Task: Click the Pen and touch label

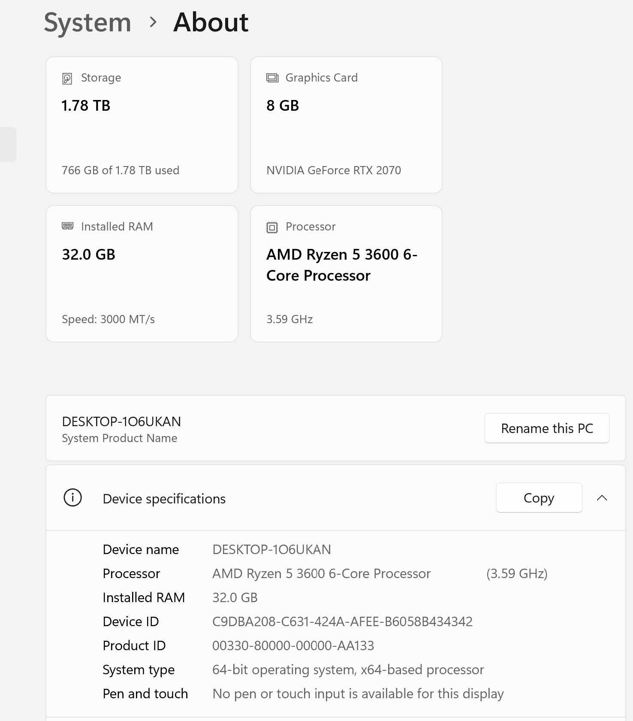Action: (145, 694)
